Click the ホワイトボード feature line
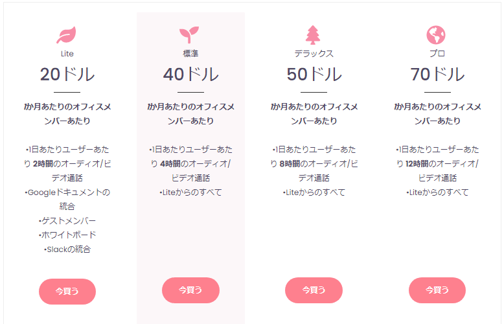The height and width of the screenshot is (324, 504). (67, 235)
